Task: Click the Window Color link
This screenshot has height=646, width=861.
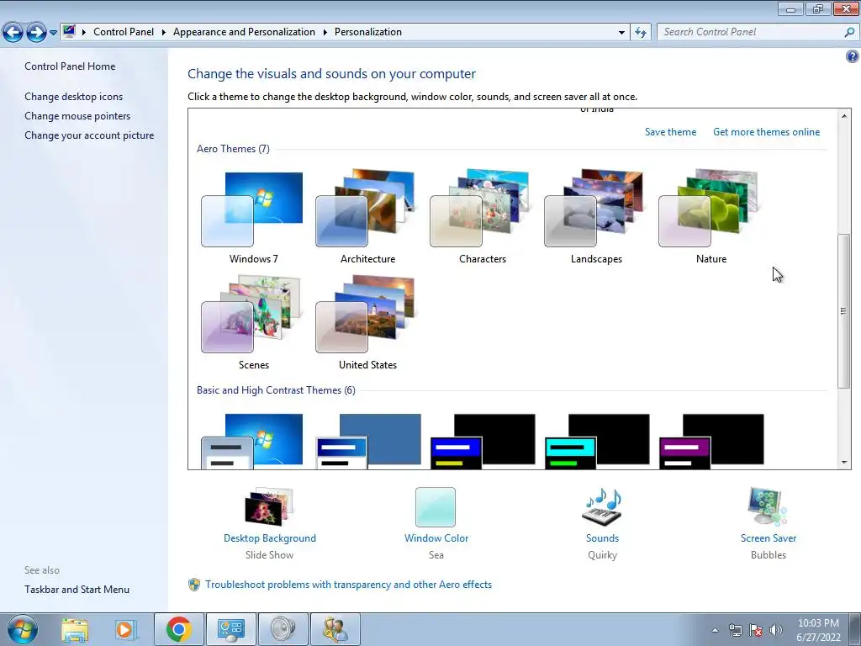Action: [x=436, y=538]
